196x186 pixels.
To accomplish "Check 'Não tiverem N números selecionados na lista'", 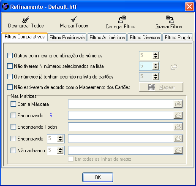I will point(10,66).
